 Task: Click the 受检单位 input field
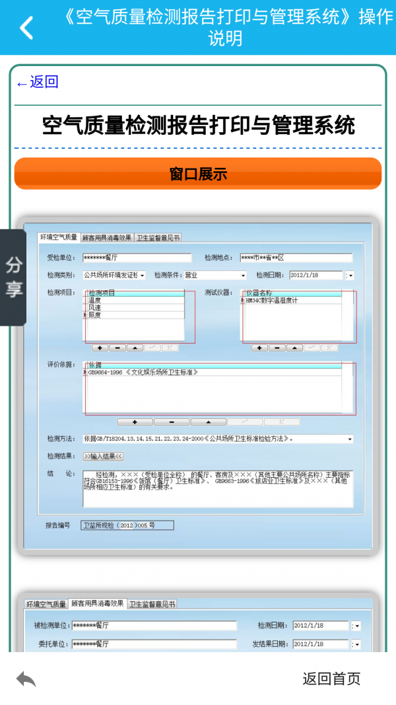137,258
